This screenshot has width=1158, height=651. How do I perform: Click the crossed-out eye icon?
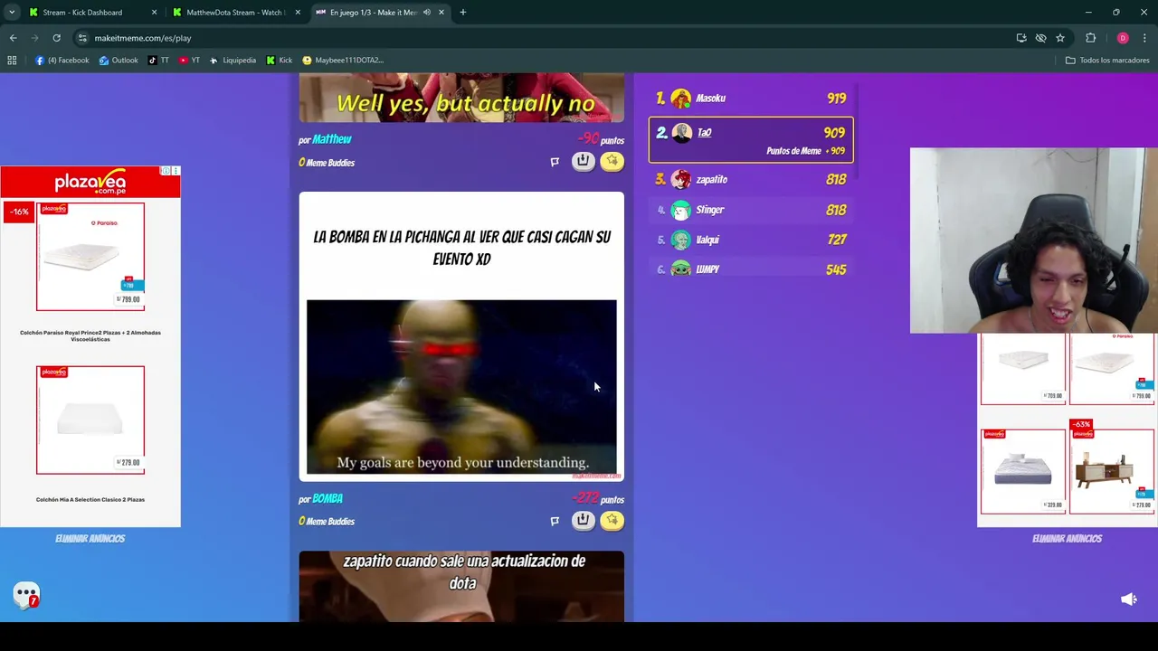pos(1040,38)
